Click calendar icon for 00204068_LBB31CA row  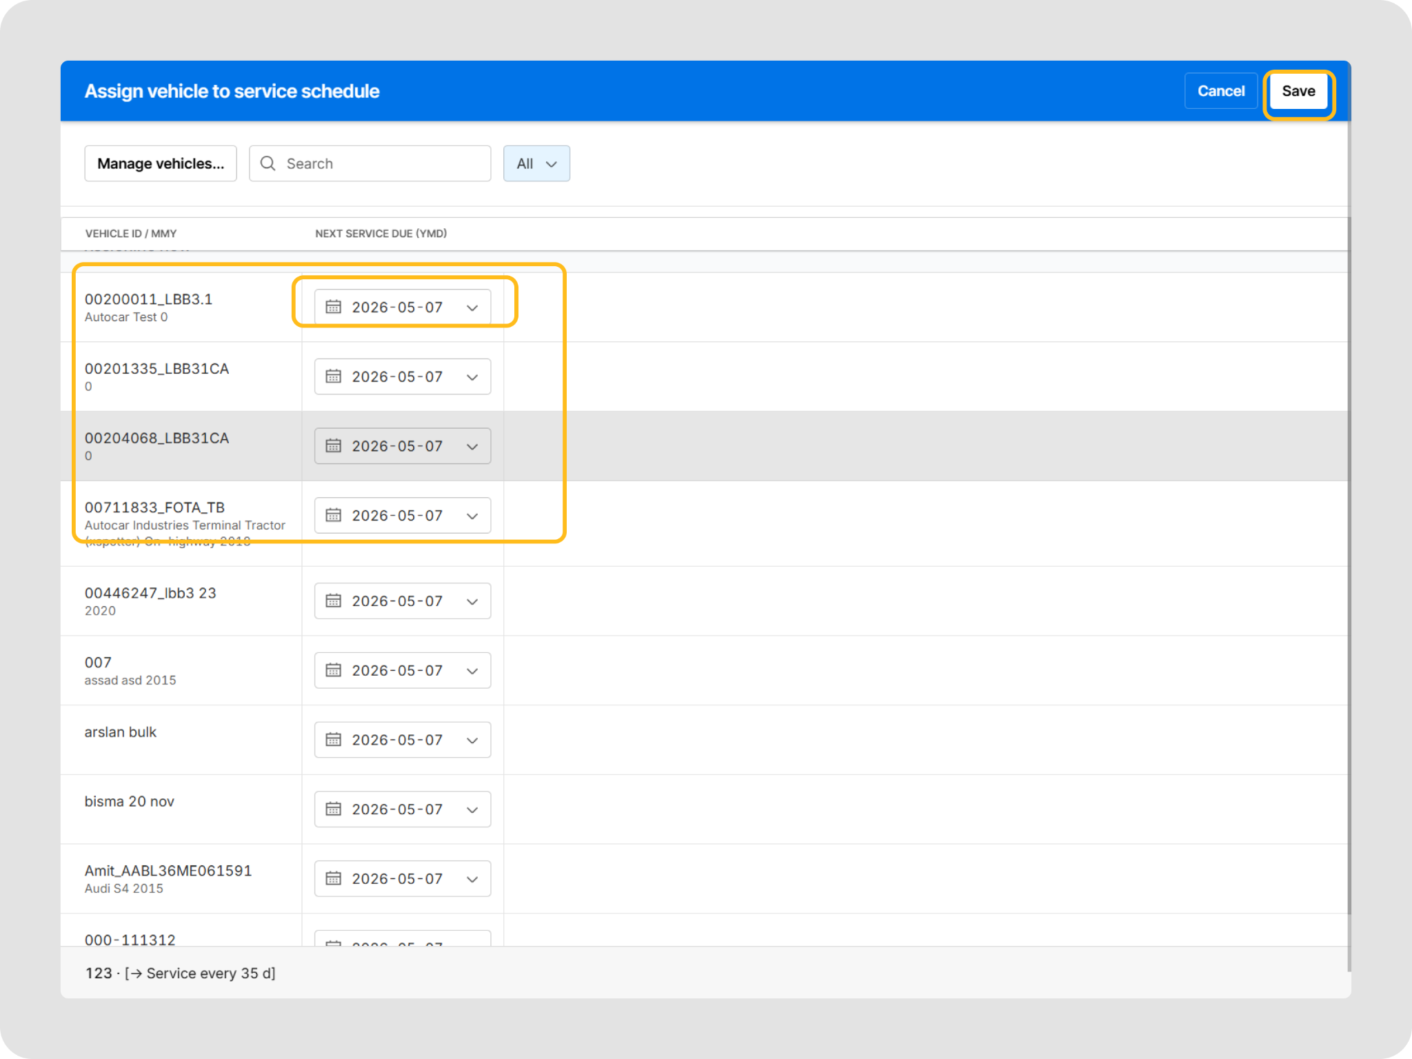point(334,446)
